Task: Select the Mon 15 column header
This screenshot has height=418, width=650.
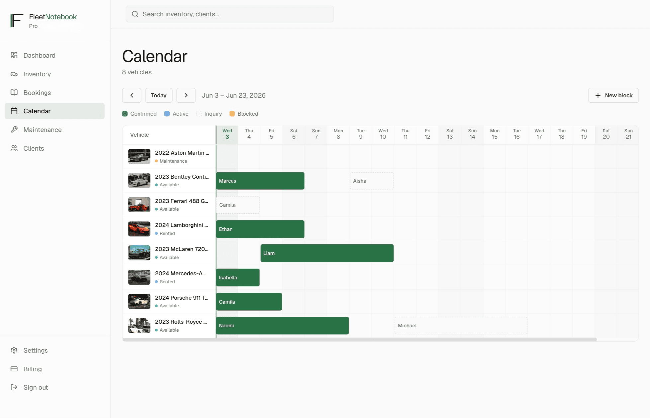Action: [x=495, y=134]
